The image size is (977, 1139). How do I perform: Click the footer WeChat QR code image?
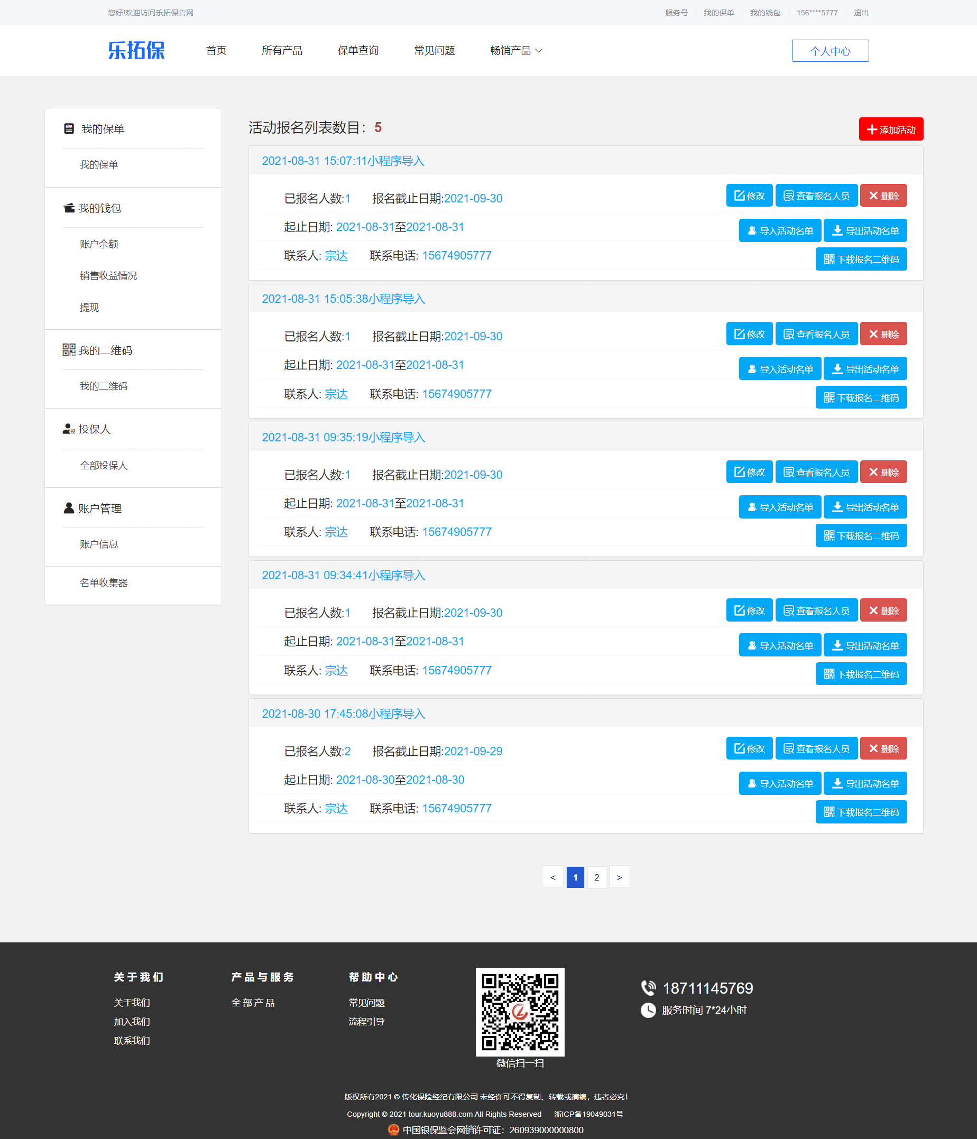520,1012
